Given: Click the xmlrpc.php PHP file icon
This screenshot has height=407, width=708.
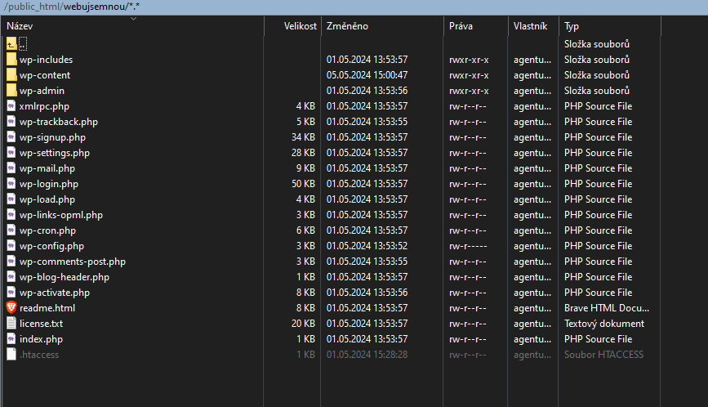Looking at the screenshot, I should [11, 106].
